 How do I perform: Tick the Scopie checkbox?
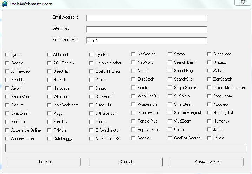pyautogui.click(x=133, y=138)
